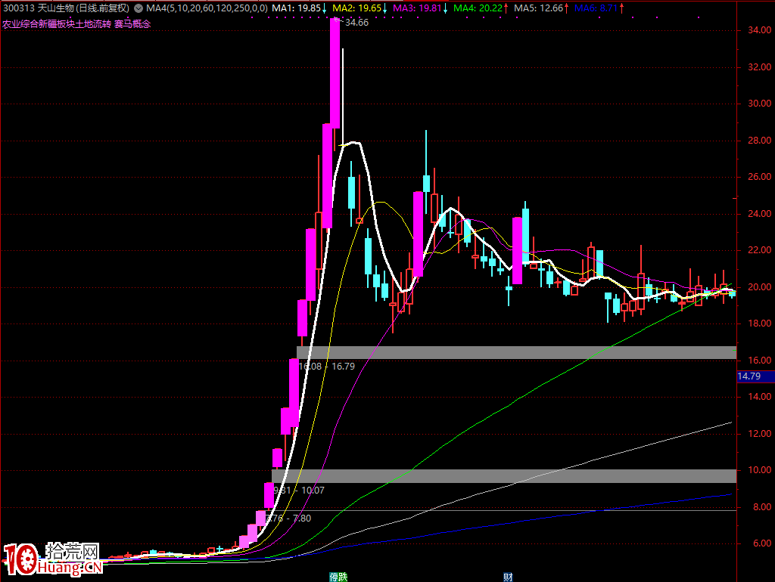Image resolution: width=775 pixels, height=582 pixels.
Task: Click the 财 financial report marker
Action: point(508,577)
